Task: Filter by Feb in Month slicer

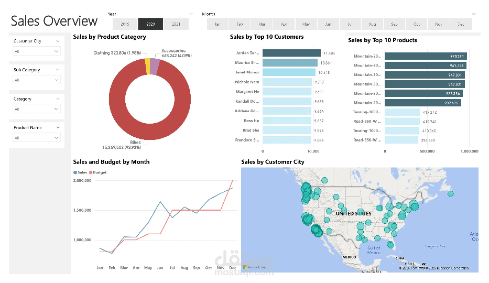Action: click(x=240, y=24)
